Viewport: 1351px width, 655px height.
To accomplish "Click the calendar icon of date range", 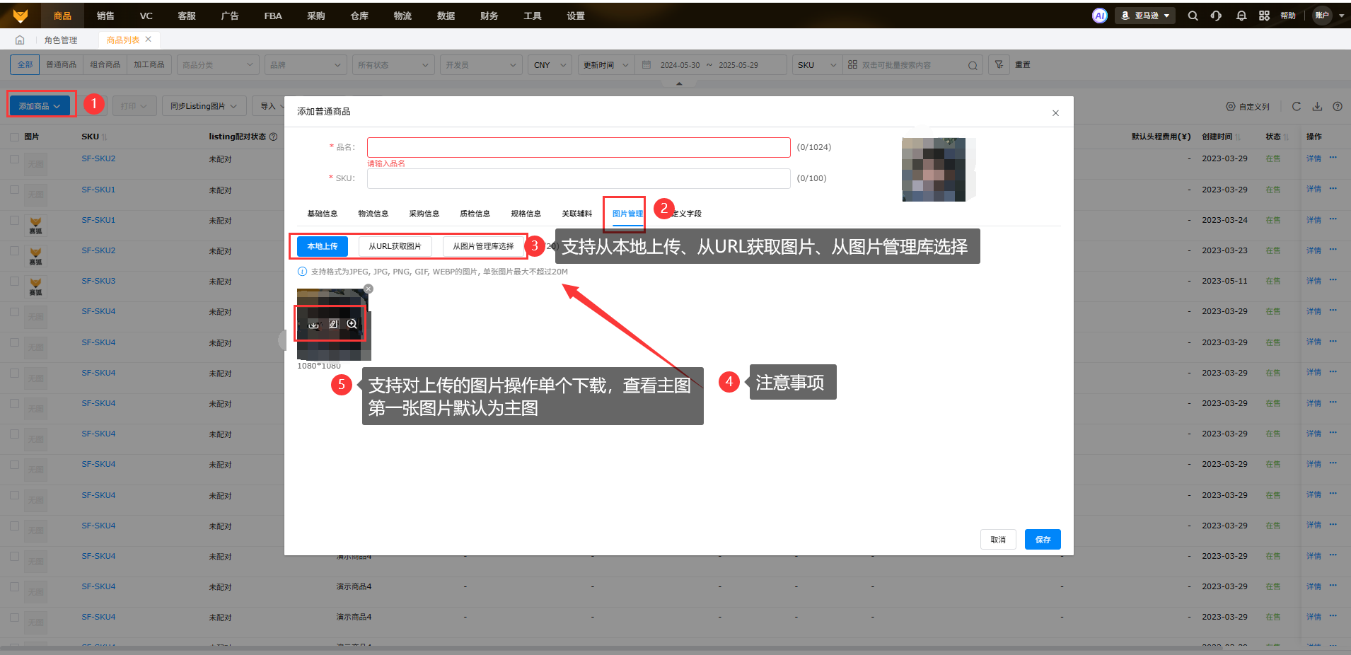I will pyautogui.click(x=646, y=64).
